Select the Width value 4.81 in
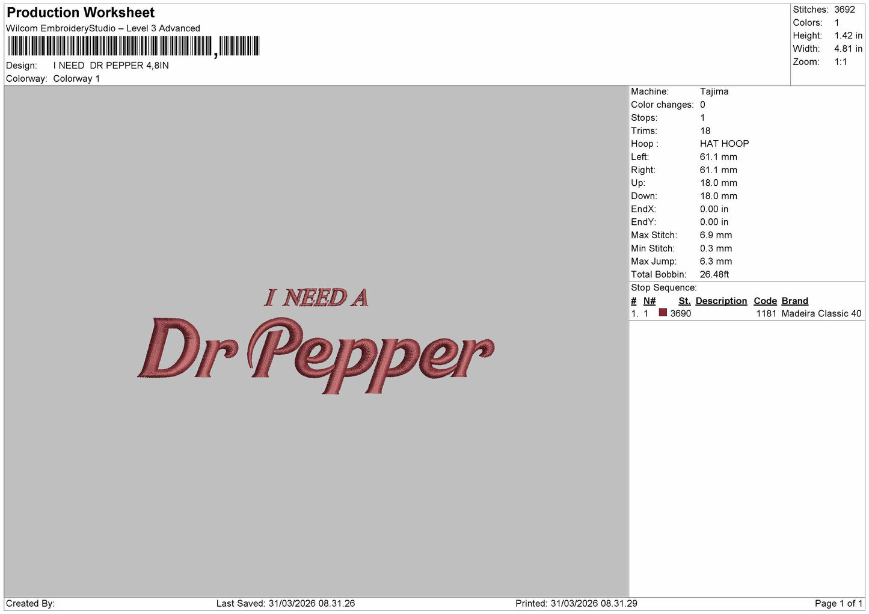 pos(848,49)
